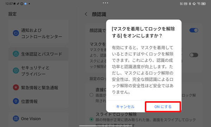The height and width of the screenshot is (127, 211).
Task: Open 生体認証とパスワード settings
Action: point(38,54)
